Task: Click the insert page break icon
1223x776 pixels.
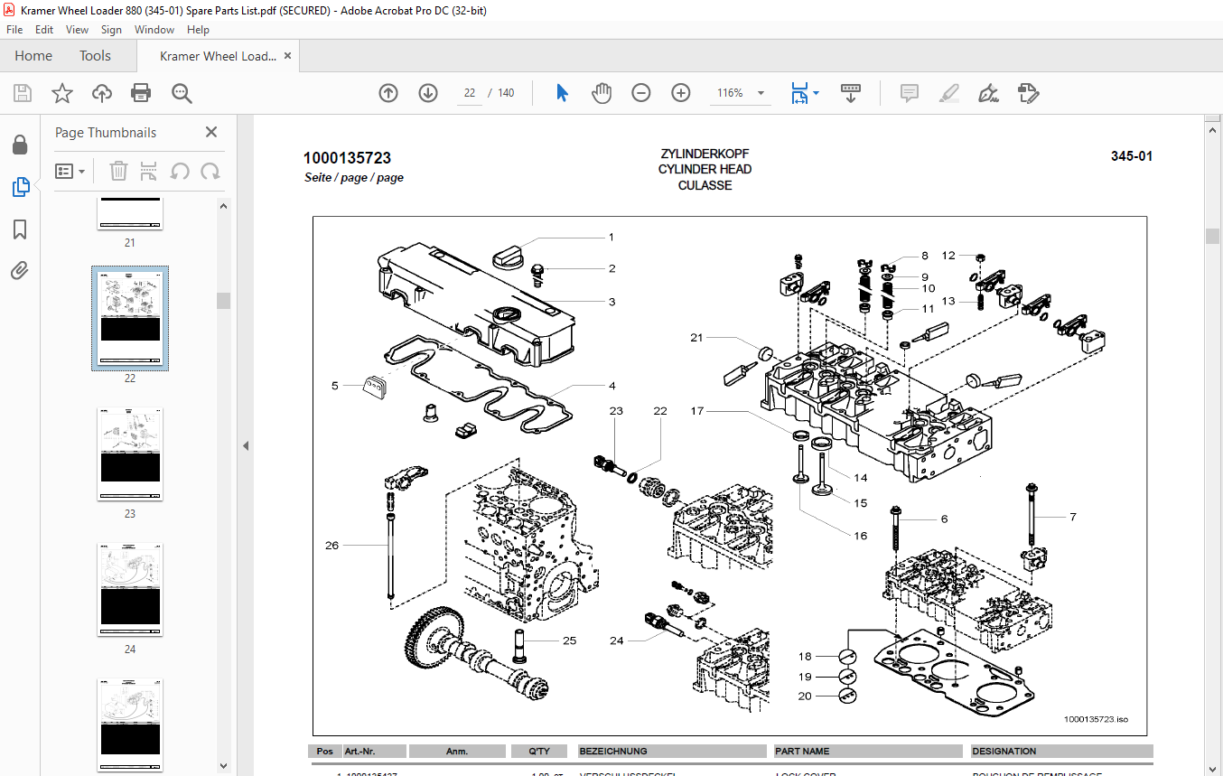Action: click(149, 171)
